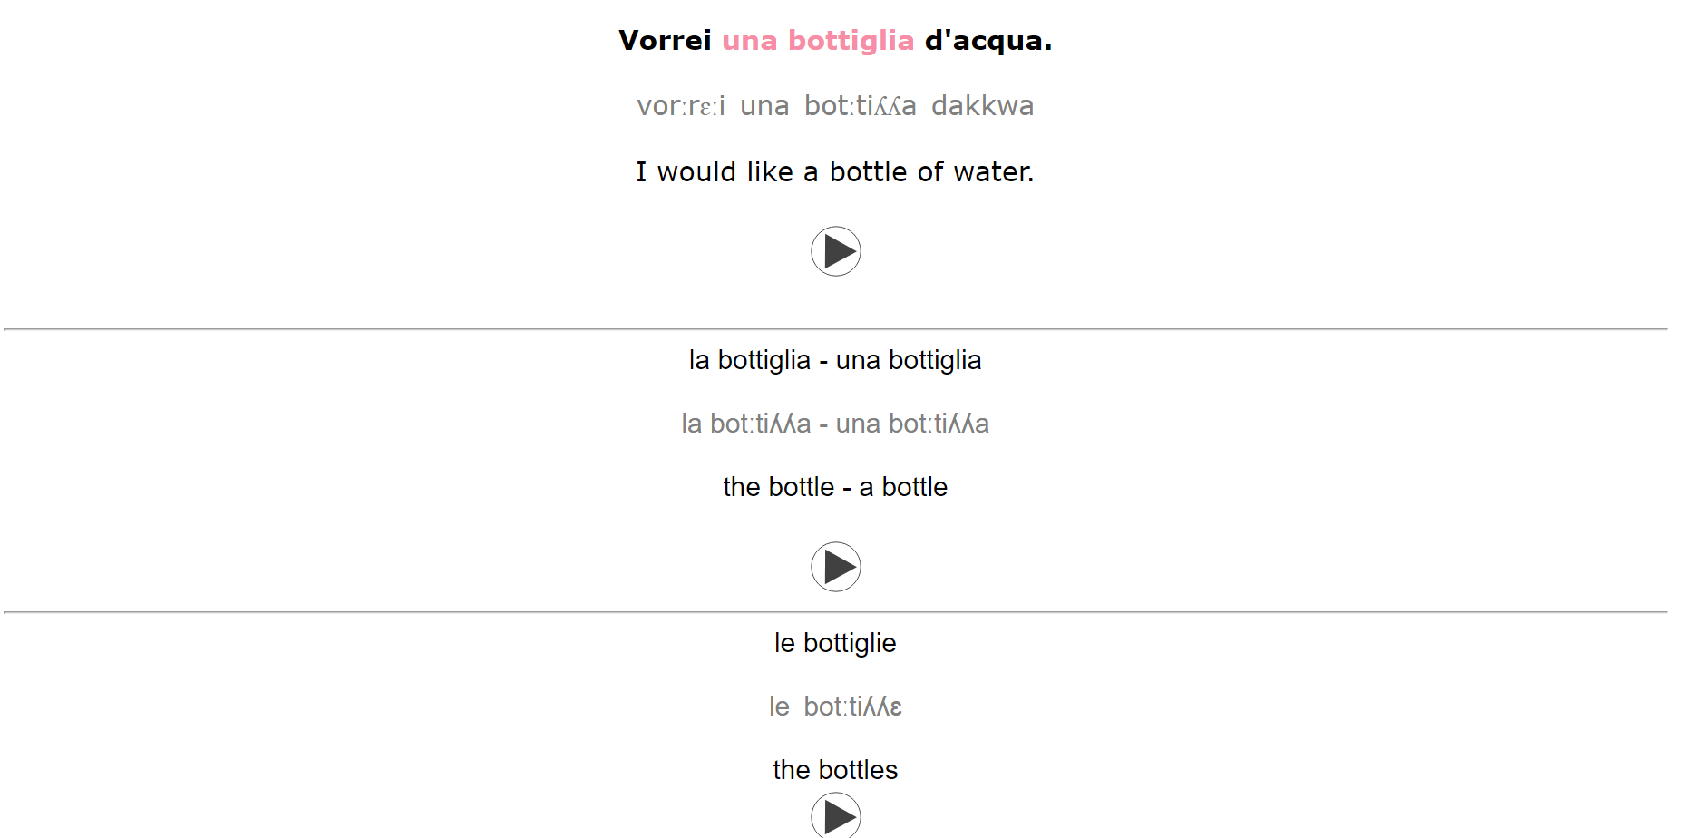Click the pink highlighted 'una bottiglia' text
The image size is (1683, 838).
click(x=817, y=41)
